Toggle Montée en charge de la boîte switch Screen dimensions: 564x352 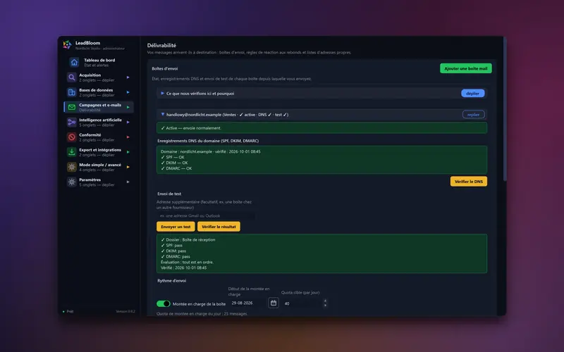[164, 304]
